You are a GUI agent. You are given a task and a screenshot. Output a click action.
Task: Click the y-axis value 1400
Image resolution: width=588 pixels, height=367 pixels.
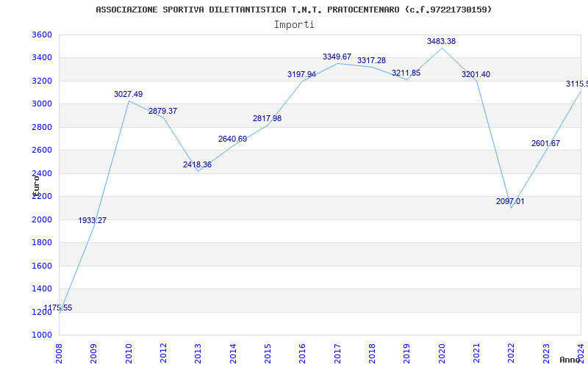[x=42, y=288]
